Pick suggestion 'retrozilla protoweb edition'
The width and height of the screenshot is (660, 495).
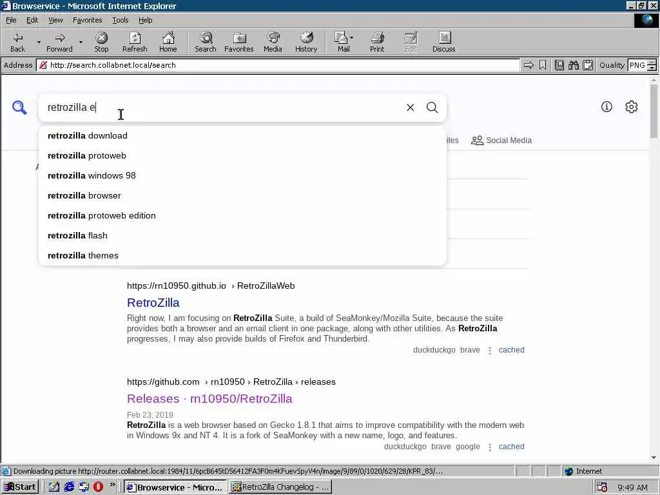coord(242,215)
